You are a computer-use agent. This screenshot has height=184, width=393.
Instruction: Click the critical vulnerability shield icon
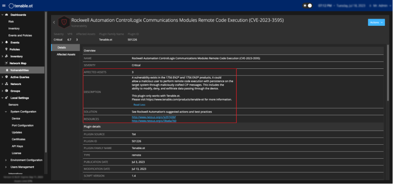[64, 22]
